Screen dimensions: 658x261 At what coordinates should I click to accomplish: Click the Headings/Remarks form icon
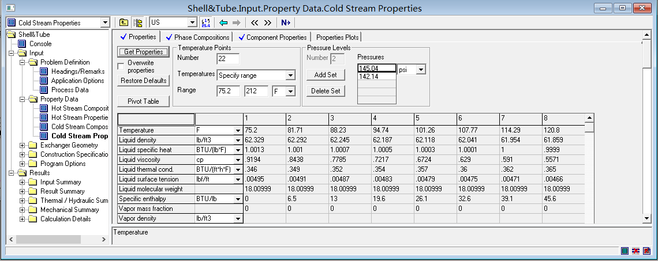pos(44,71)
